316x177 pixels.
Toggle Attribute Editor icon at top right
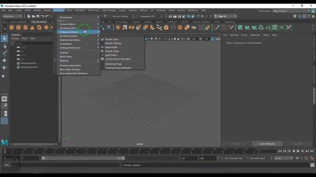(x=304, y=16)
